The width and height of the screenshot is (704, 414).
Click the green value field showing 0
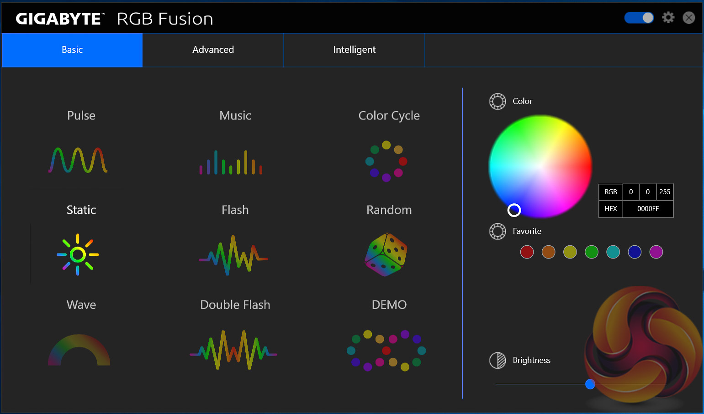[x=648, y=192]
